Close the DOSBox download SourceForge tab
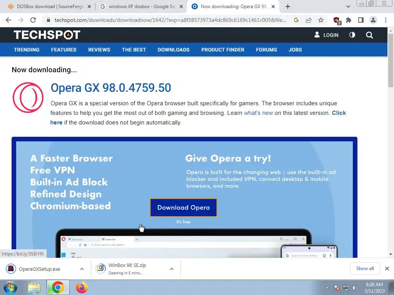This screenshot has height=295, width=394. click(89, 7)
